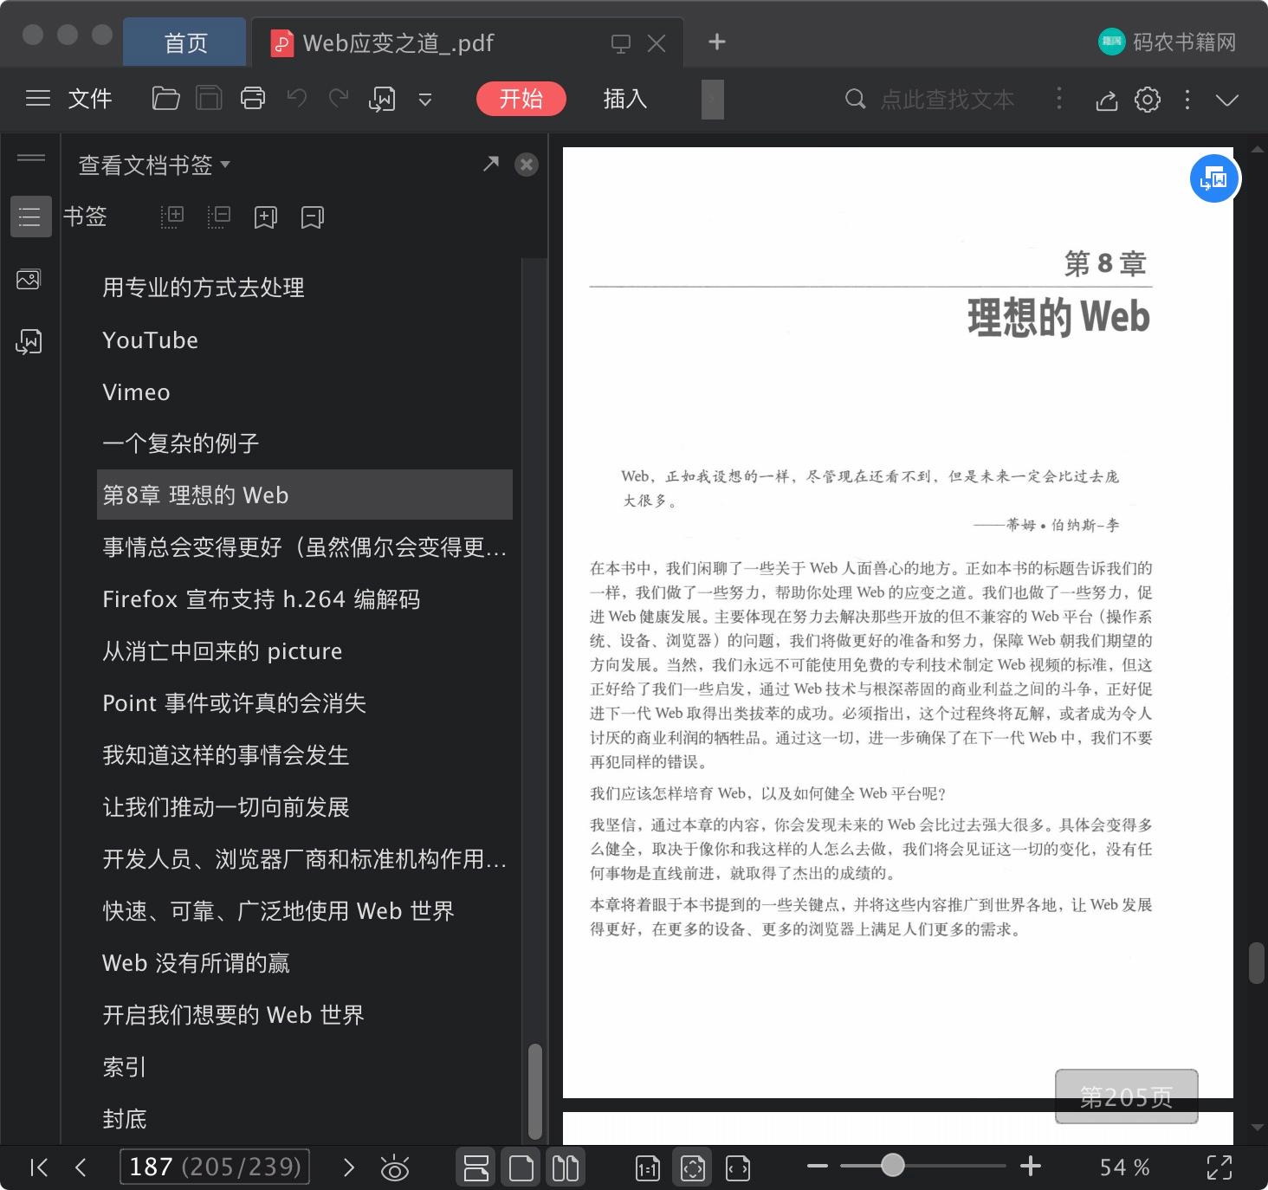
Task: Open the quick access customize dropdown
Action: [425, 100]
